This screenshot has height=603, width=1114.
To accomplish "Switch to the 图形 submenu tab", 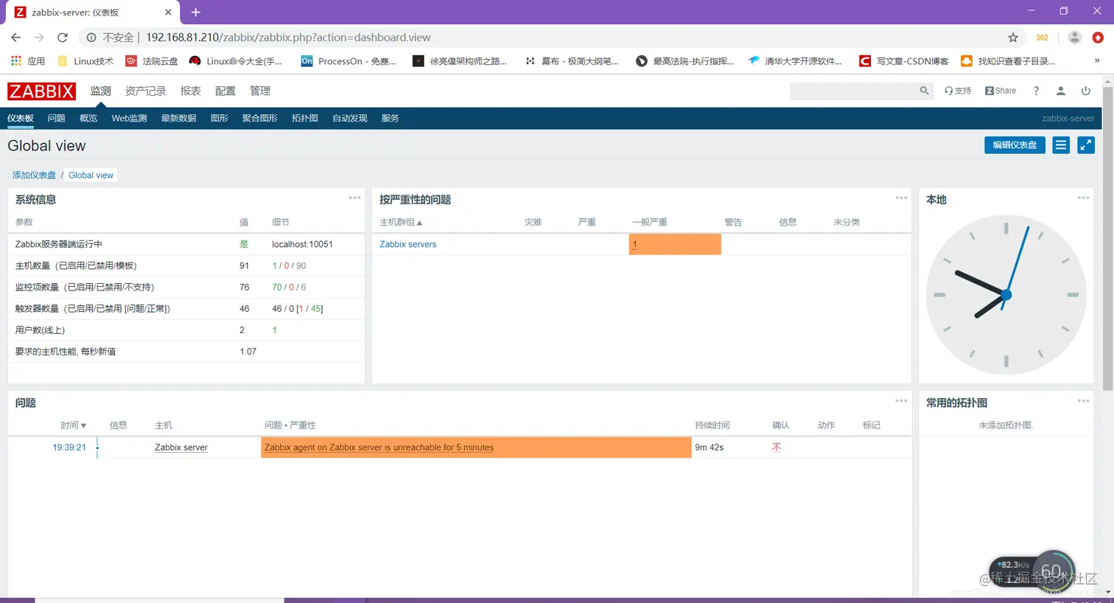I will click(220, 118).
